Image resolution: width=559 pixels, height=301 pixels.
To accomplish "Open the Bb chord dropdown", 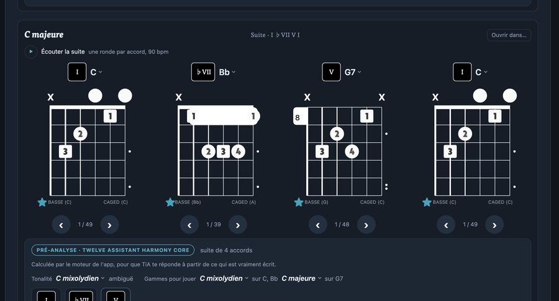I will 227,73.
